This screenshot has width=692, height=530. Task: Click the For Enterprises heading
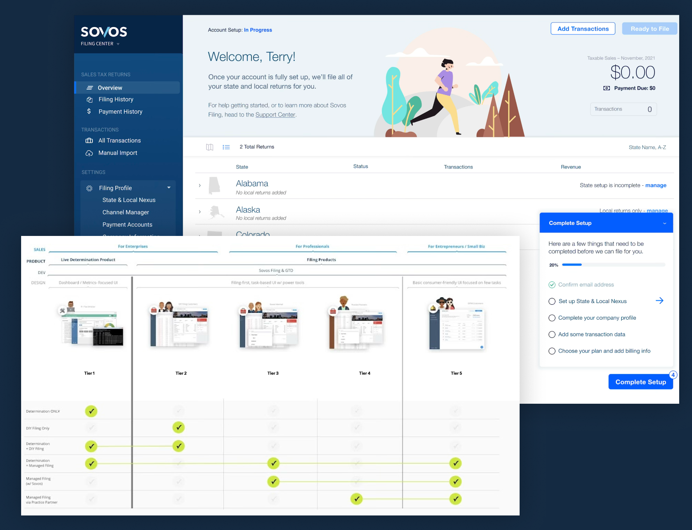pos(133,246)
